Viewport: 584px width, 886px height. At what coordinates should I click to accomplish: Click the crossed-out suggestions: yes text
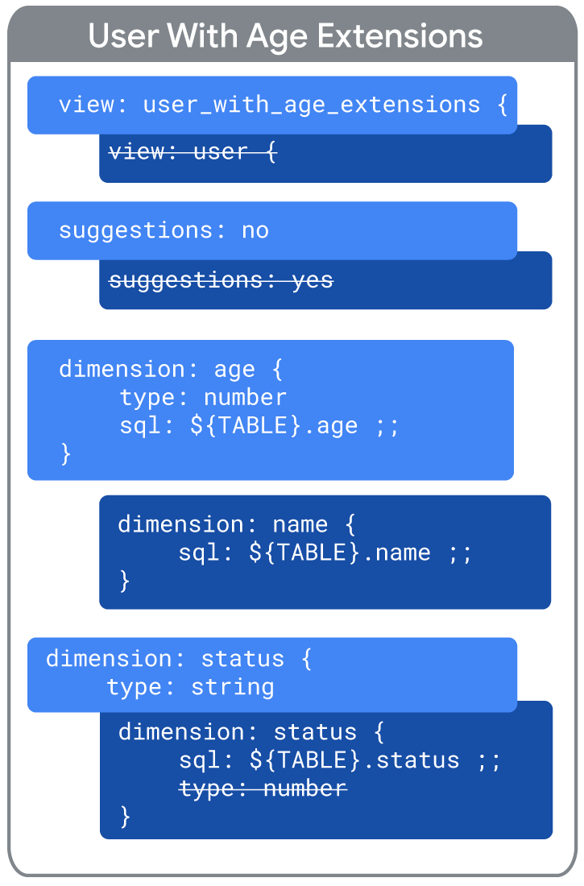point(221,280)
